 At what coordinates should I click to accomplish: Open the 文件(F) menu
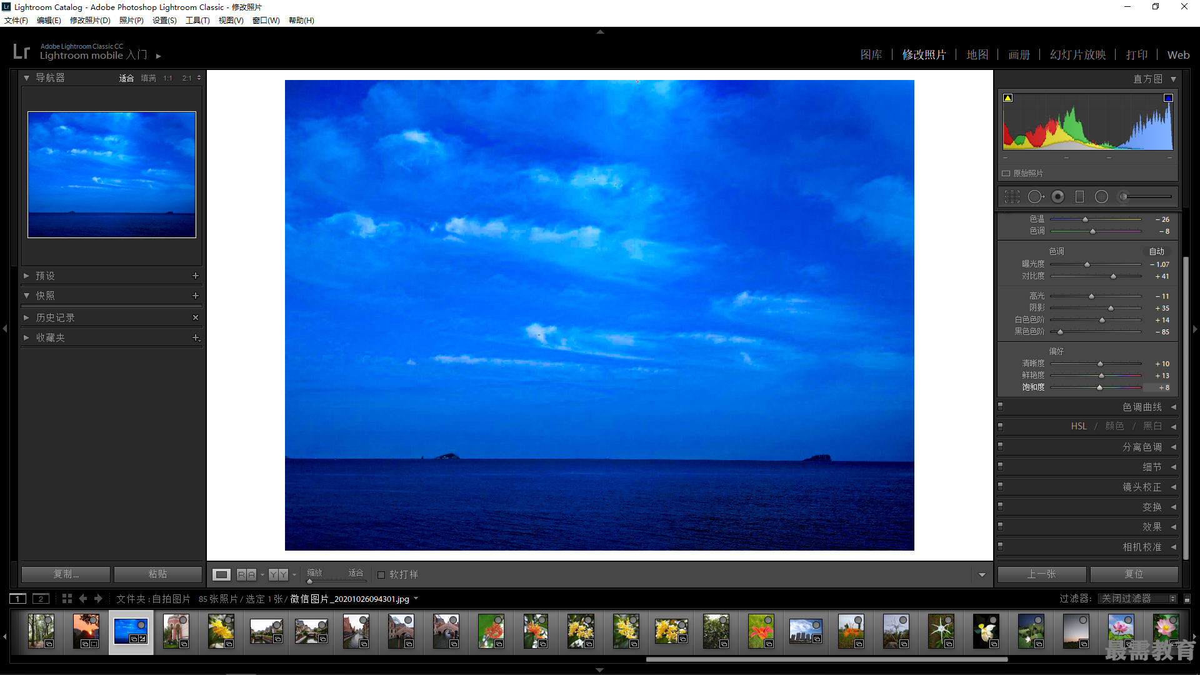tap(16, 21)
